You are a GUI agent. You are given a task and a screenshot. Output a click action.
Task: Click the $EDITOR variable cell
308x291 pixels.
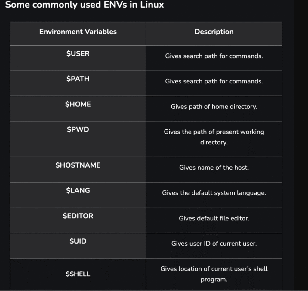pyautogui.click(x=78, y=216)
